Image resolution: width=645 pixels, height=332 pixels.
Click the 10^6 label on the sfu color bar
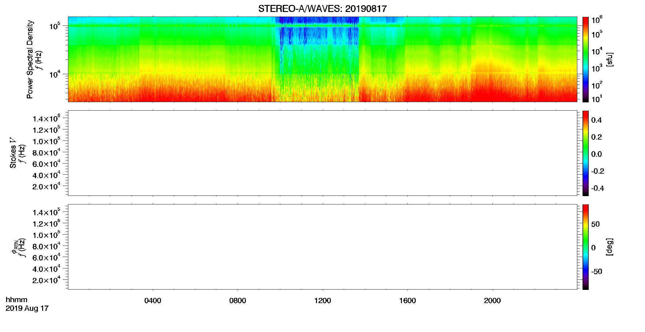click(597, 20)
